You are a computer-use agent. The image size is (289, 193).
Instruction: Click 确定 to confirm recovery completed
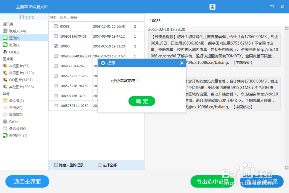point(142,101)
